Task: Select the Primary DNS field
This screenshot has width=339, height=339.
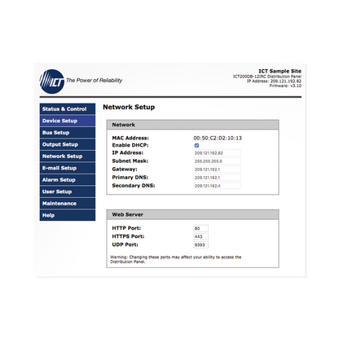Action: (x=217, y=178)
